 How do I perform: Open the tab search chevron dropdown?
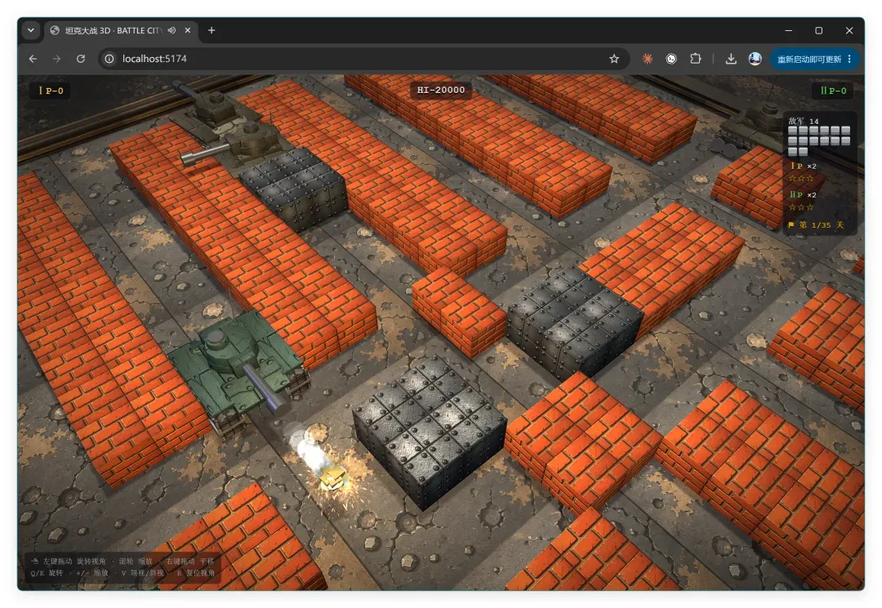click(31, 30)
